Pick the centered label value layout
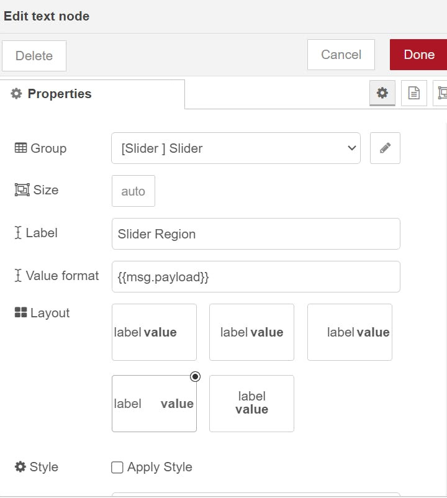Viewport: 447px width, 498px height. 251,332
